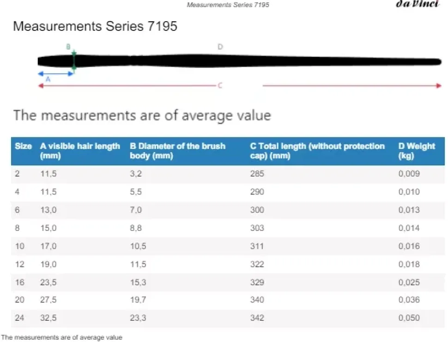Image resolution: width=448 pixels, height=342 pixels.
Task: Click the B Diameter of brush body header
Action: pyautogui.click(x=177, y=151)
